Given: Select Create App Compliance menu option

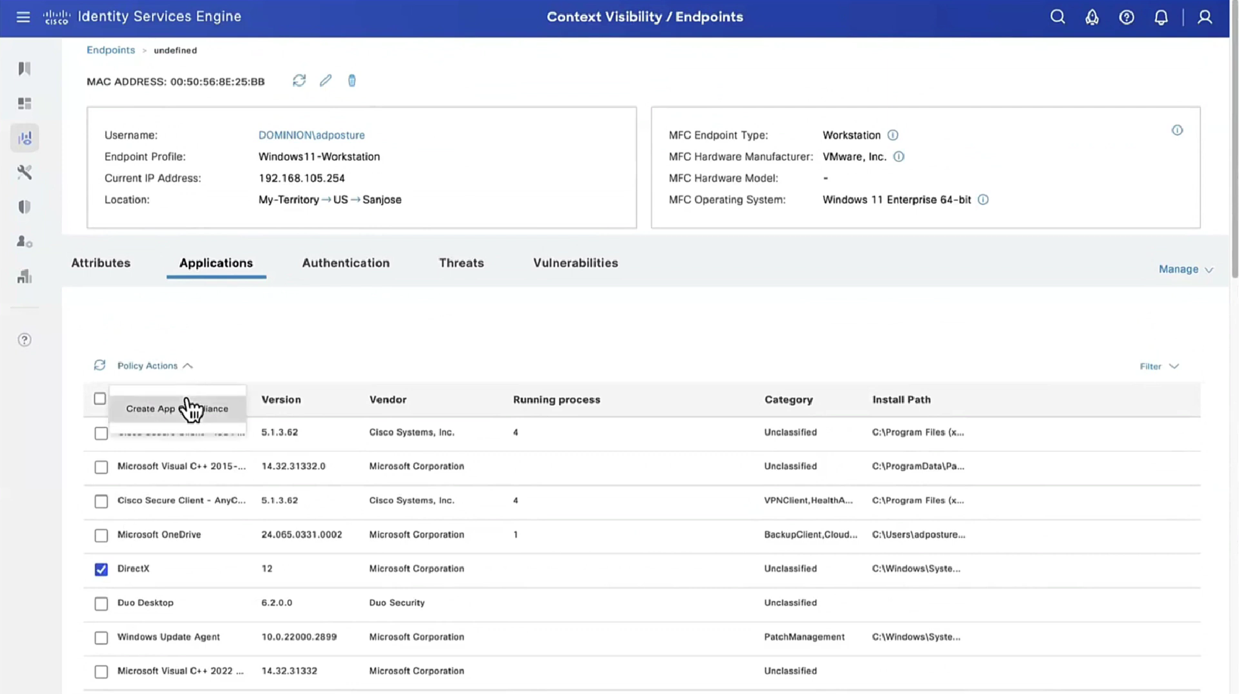Looking at the screenshot, I should [177, 408].
